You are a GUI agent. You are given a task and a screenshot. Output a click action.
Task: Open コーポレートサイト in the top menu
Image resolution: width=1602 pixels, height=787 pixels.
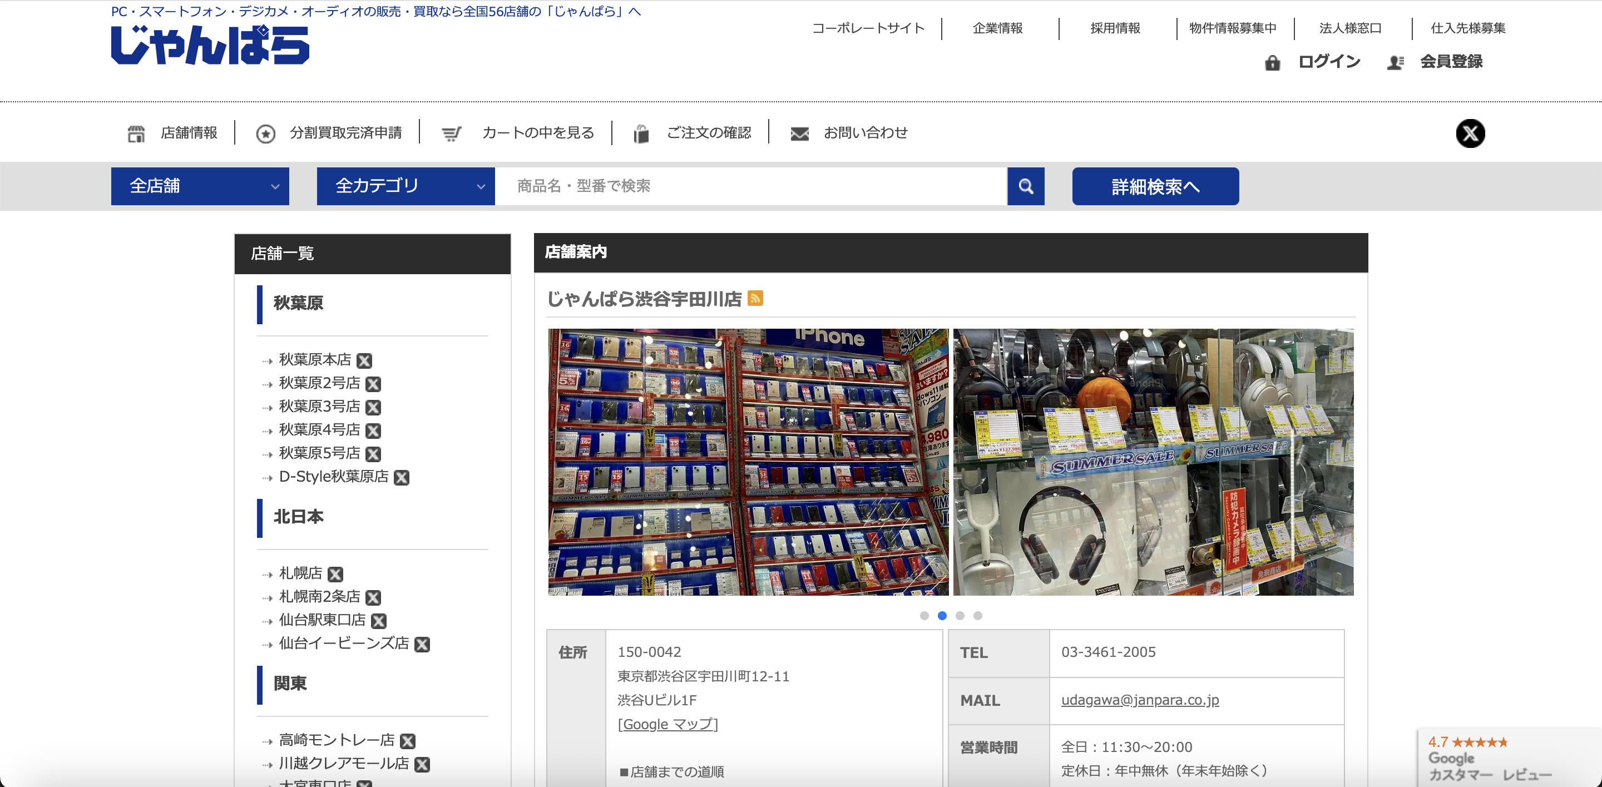[868, 28]
